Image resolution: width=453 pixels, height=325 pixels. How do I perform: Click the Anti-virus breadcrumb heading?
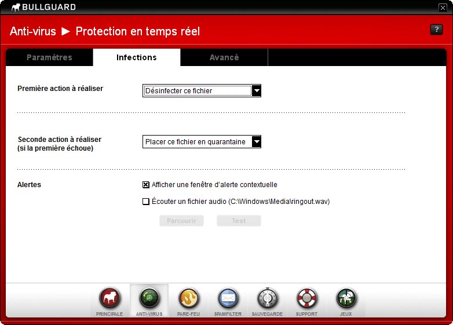(33, 31)
